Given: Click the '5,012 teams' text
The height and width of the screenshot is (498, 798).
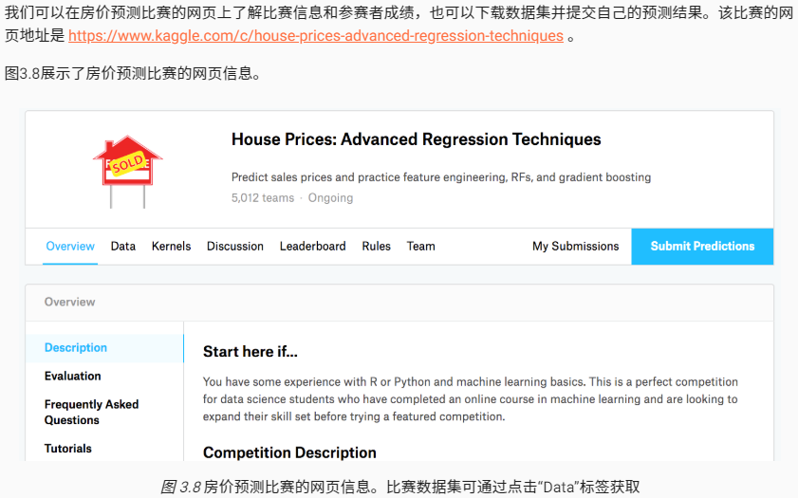Looking at the screenshot, I should pyautogui.click(x=263, y=198).
